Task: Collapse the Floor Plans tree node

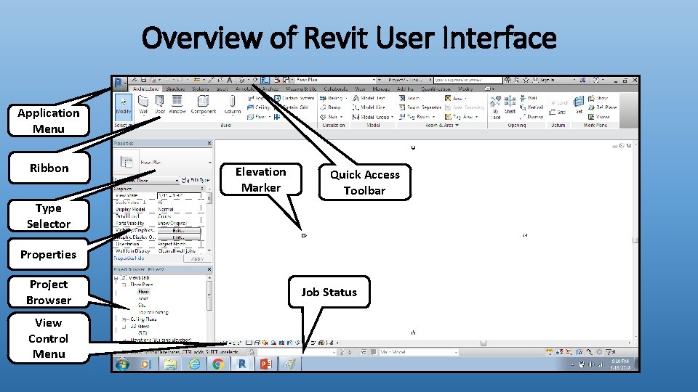Action: pyautogui.click(x=124, y=285)
